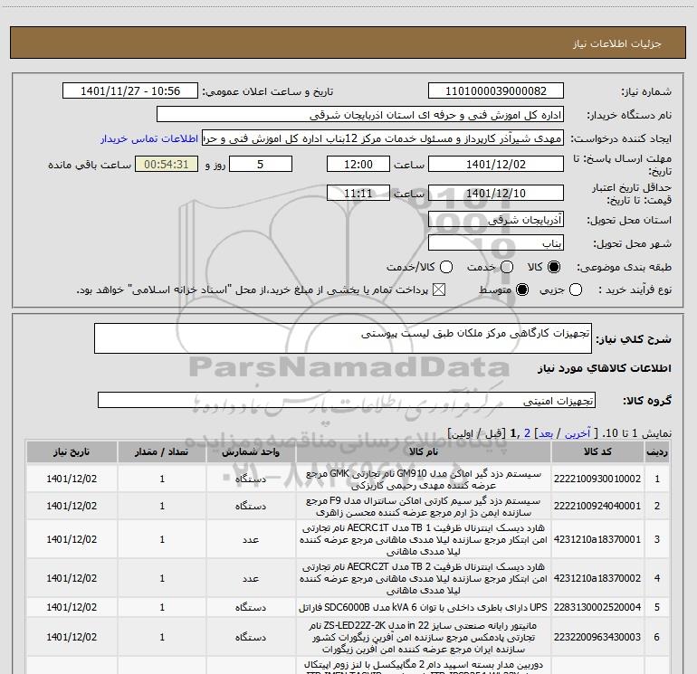Click item code 2222100930010002
Image resolution: width=697 pixels, height=674 pixels.
[597, 479]
